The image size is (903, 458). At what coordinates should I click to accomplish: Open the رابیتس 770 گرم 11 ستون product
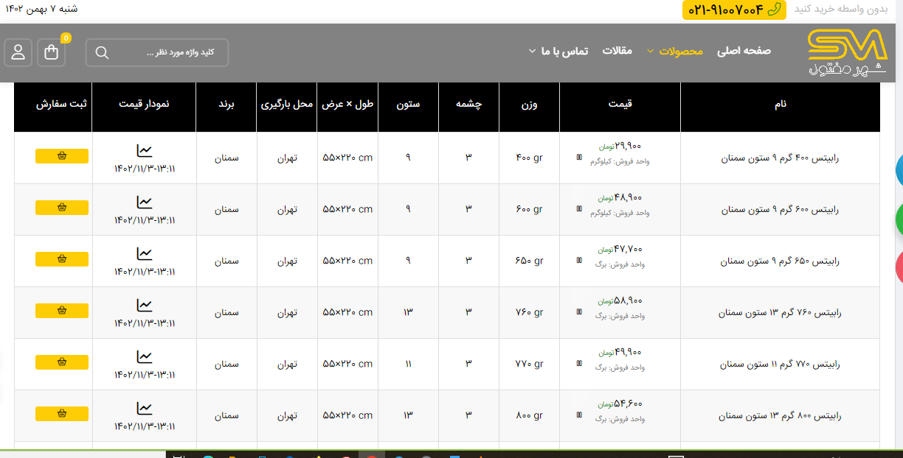click(781, 364)
